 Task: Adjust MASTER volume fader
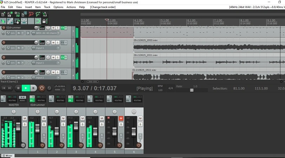18,127
